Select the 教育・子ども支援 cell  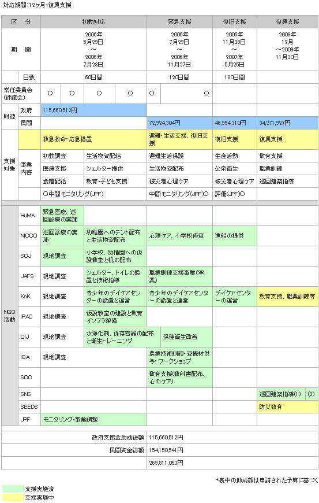tap(115, 181)
